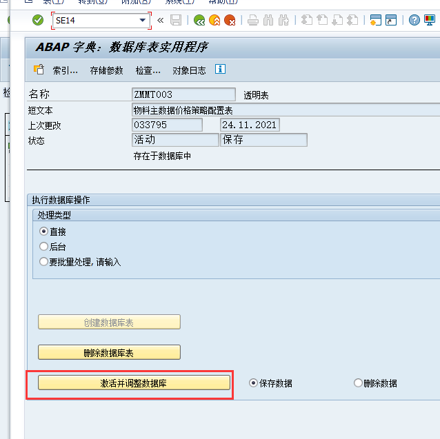The image size is (440, 439).
Task: Click the yellow Exit icon
Action: point(214,21)
